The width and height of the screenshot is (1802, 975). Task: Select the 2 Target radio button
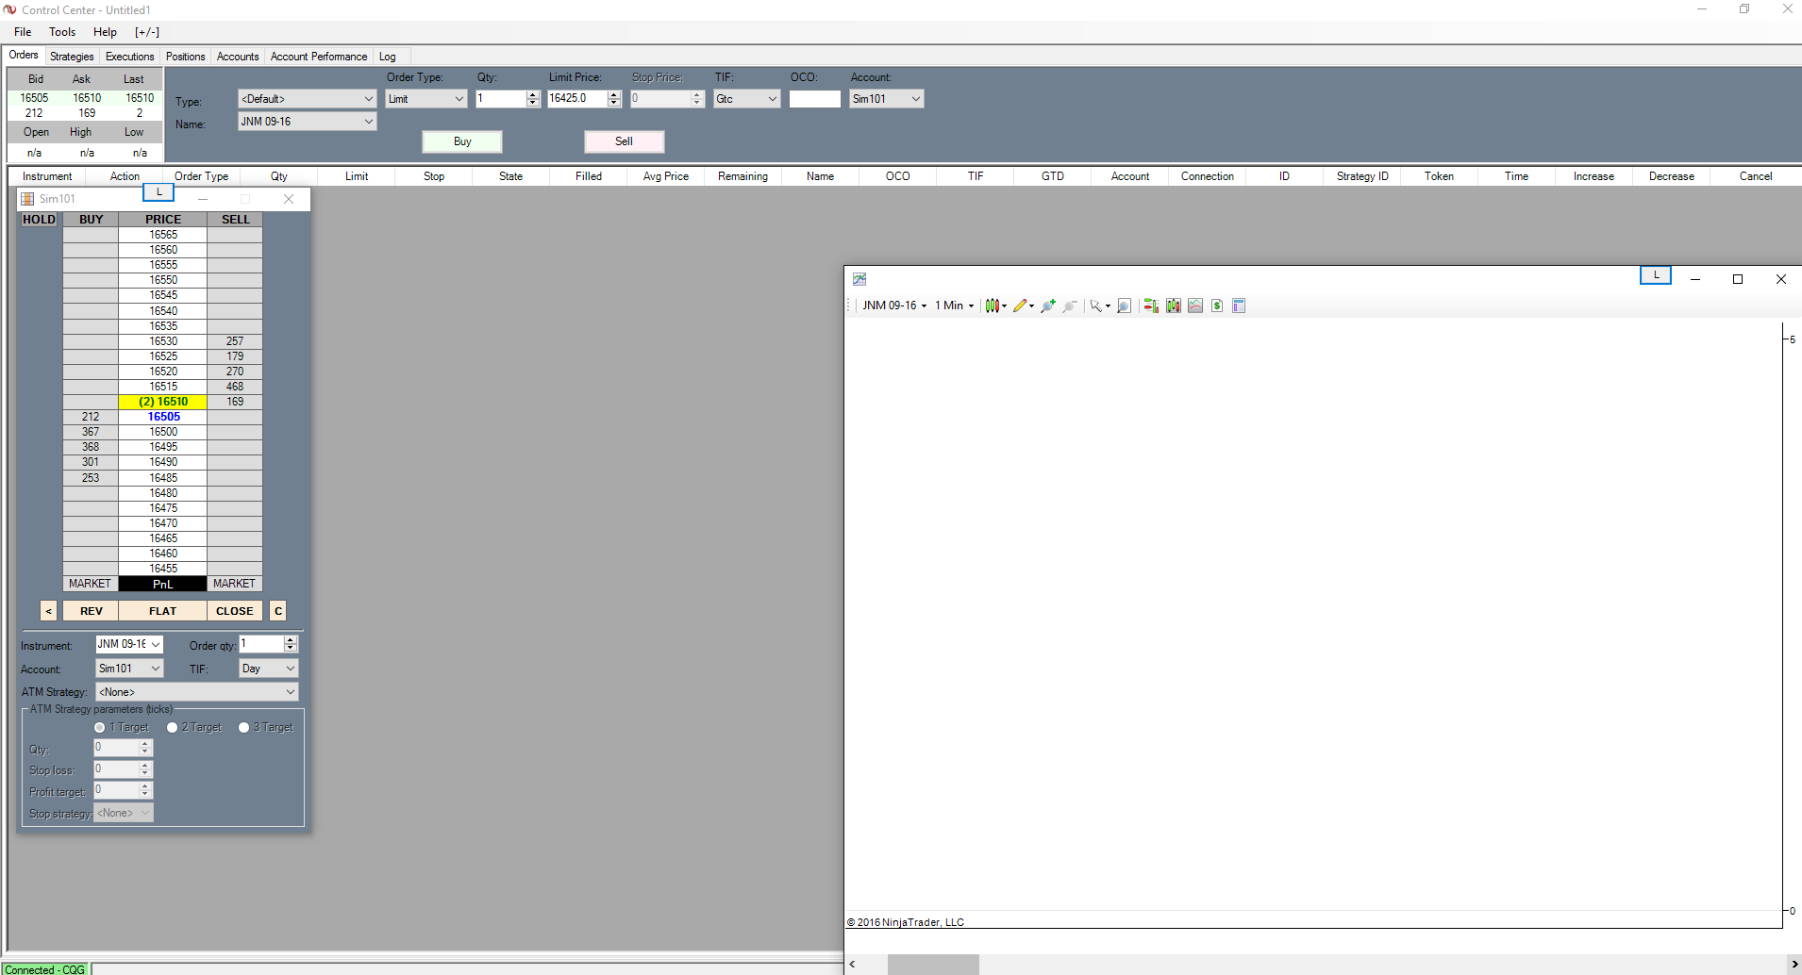tap(172, 728)
